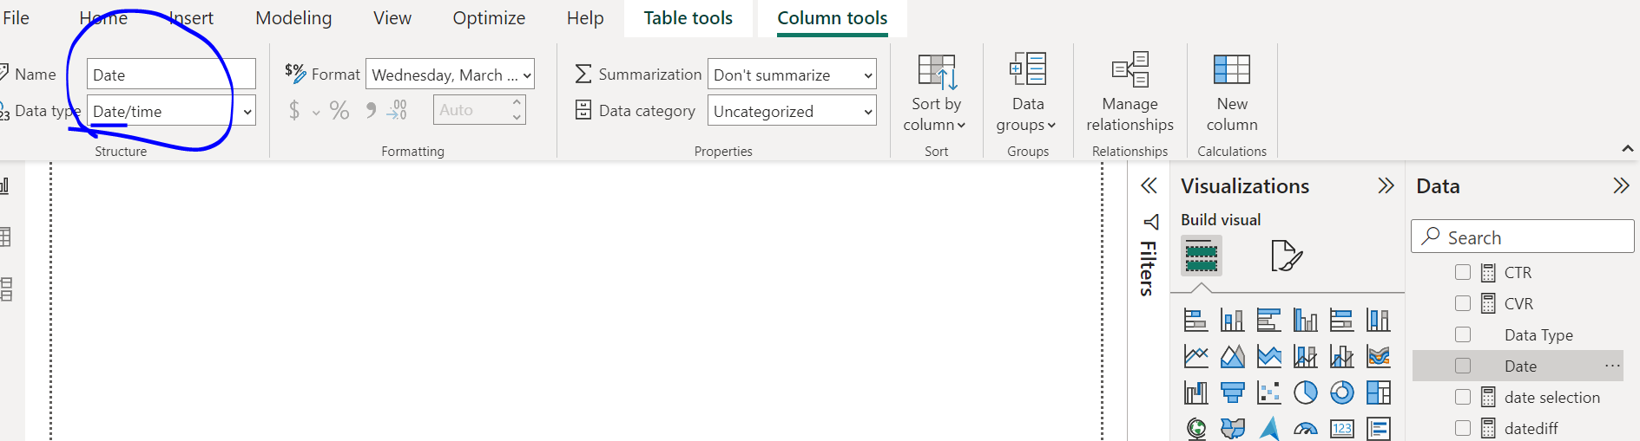Select the stacked area chart visual
Image resolution: width=1640 pixels, height=441 pixels.
1268,356
